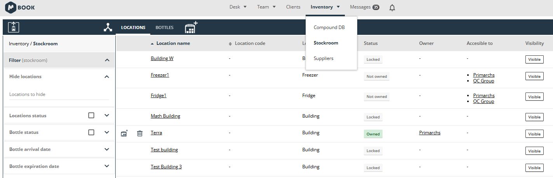Open the hierarchy tree view icon
Image resolution: width=553 pixels, height=178 pixels.
point(108,27)
